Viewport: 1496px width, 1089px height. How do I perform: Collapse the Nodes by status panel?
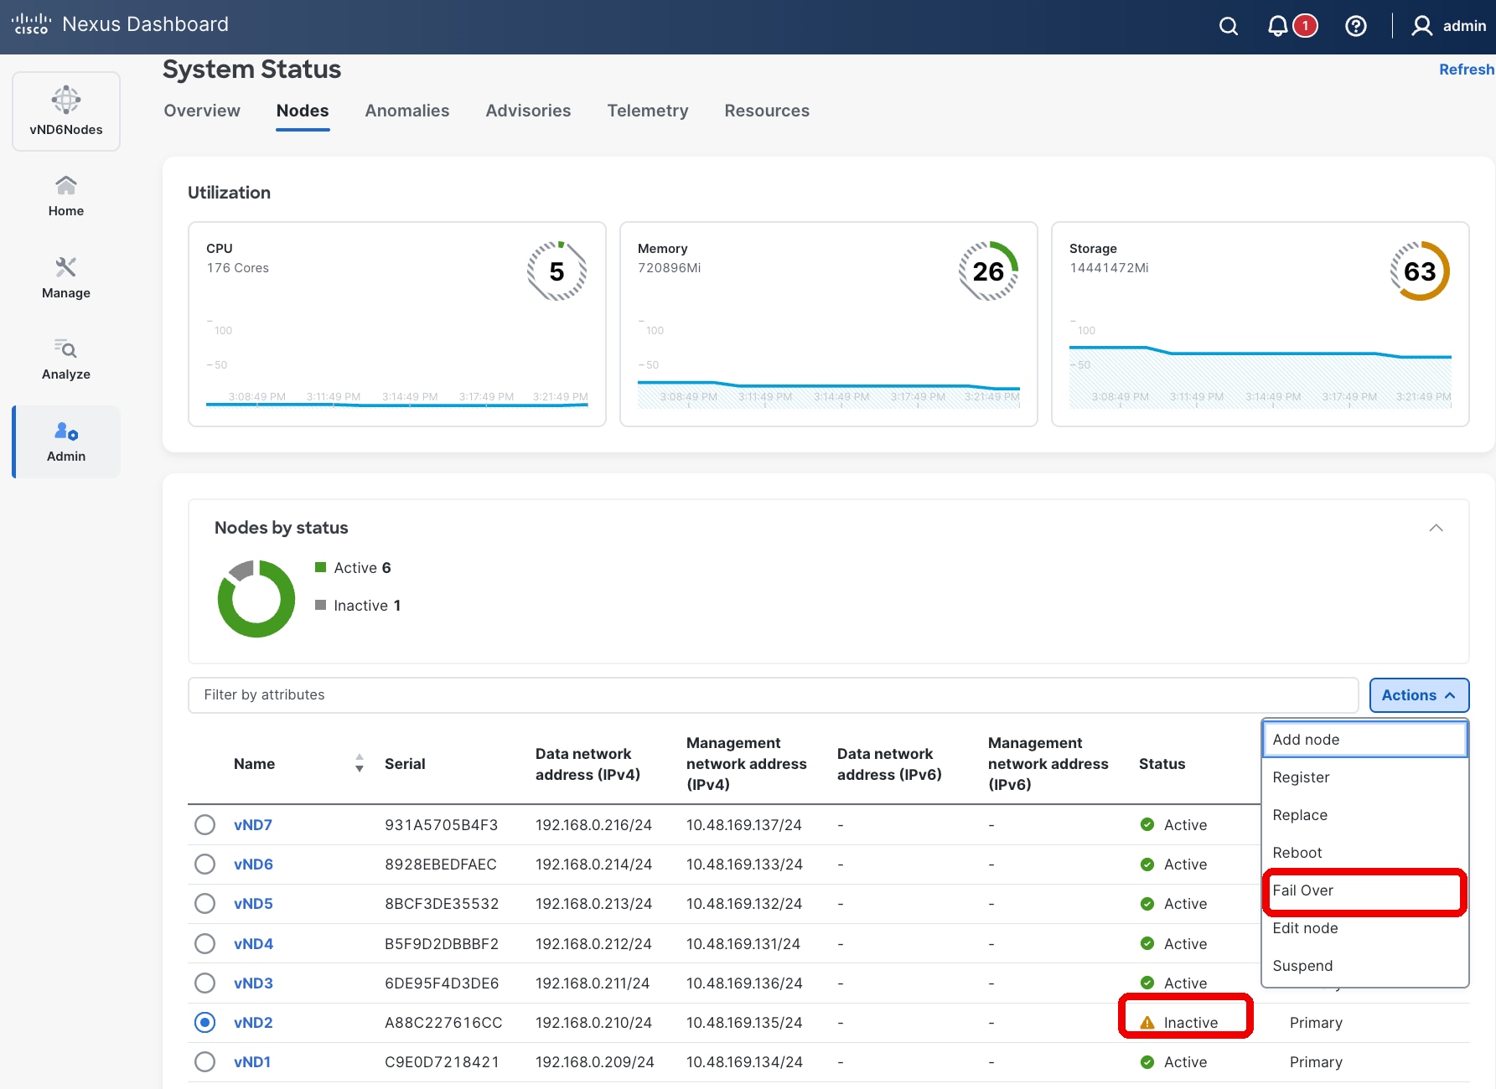click(x=1436, y=528)
